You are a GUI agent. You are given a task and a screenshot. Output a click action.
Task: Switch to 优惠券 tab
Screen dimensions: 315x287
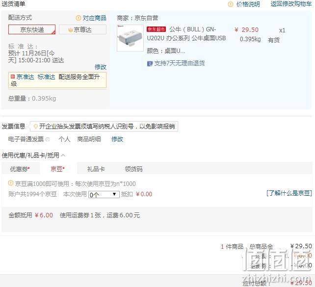(x=20, y=169)
